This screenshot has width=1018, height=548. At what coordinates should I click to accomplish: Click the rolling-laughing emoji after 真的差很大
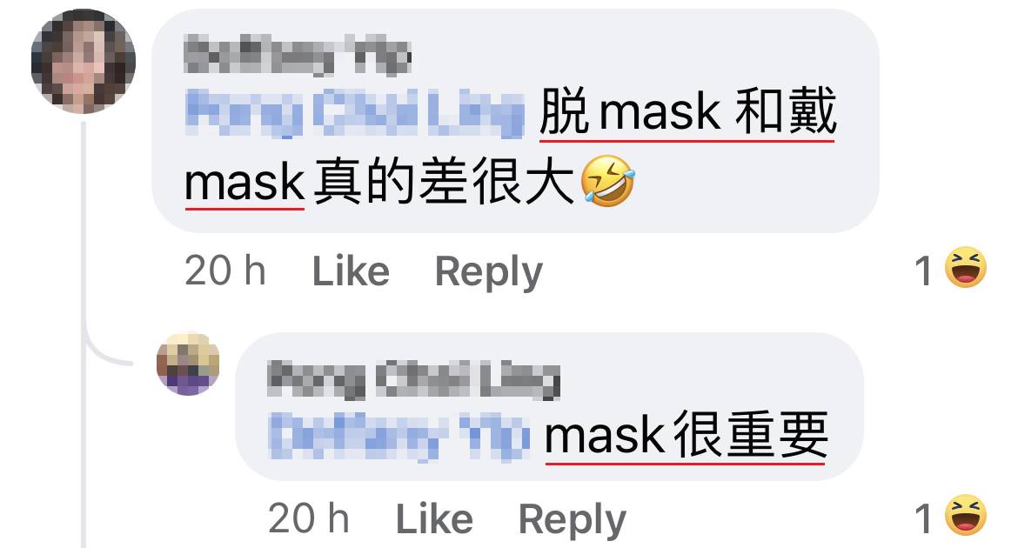coord(607,181)
